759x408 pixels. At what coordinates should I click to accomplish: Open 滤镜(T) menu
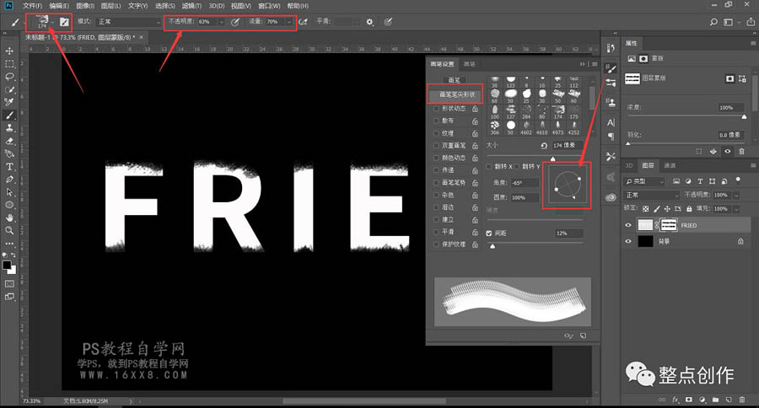[191, 6]
